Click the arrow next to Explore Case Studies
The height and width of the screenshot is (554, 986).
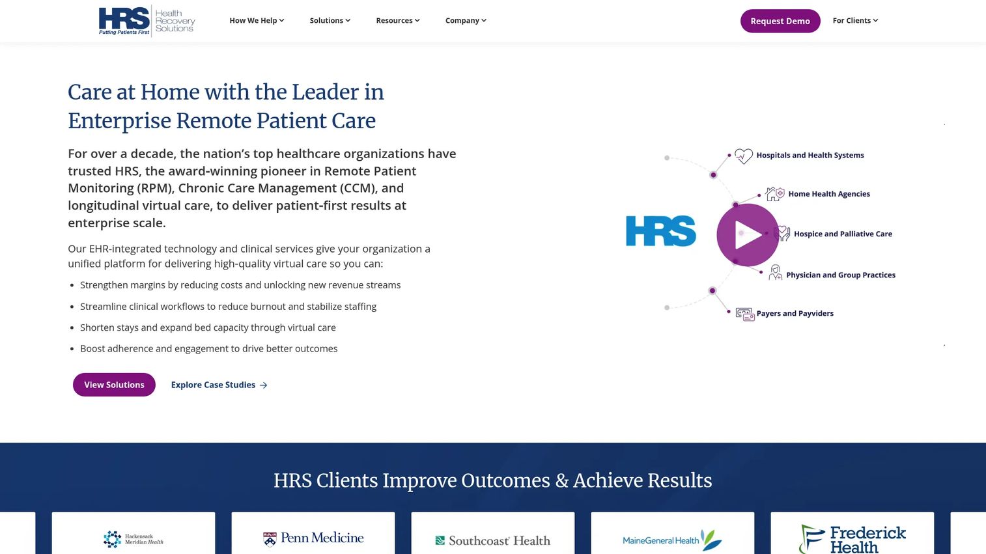pos(264,385)
